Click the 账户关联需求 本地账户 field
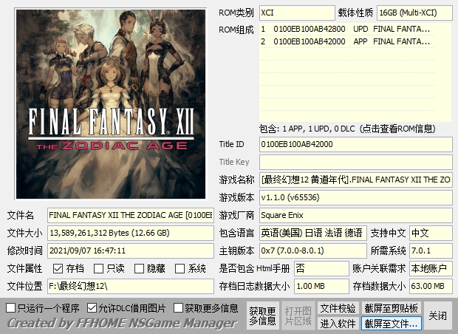The image size is (458, 334). pyautogui.click(x=431, y=268)
